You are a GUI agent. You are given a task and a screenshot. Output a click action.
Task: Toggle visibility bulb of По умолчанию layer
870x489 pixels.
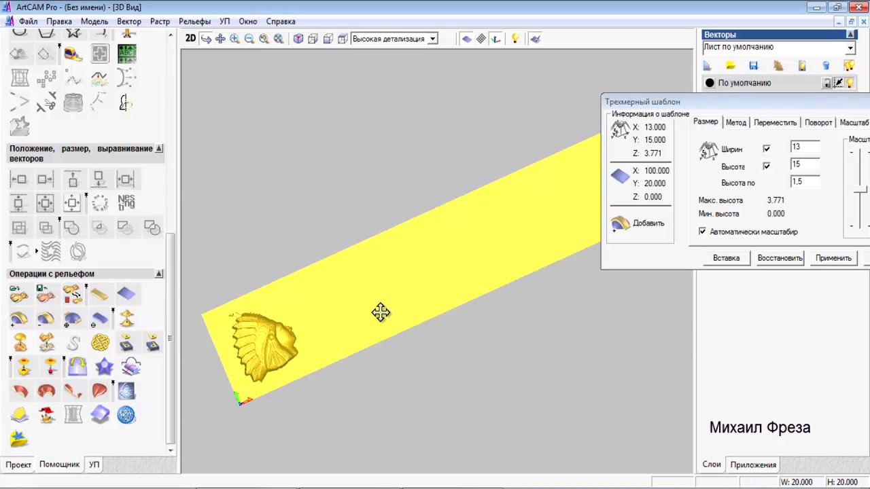pyautogui.click(x=850, y=83)
